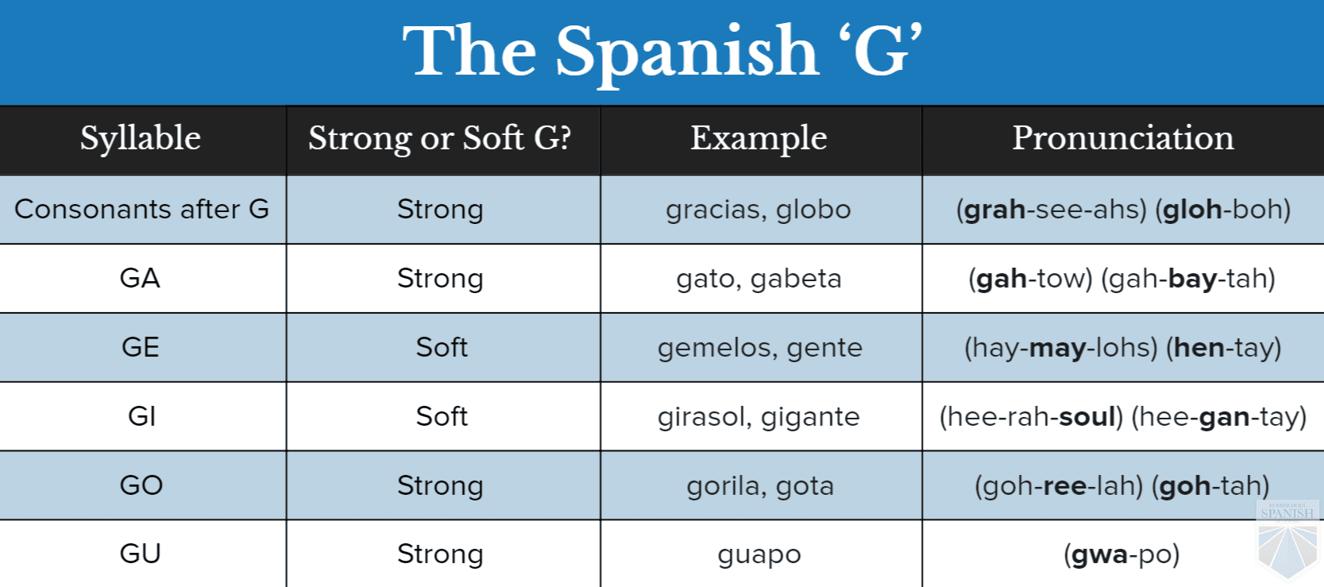Select the "girasol, gigante" example cell

coord(759,416)
